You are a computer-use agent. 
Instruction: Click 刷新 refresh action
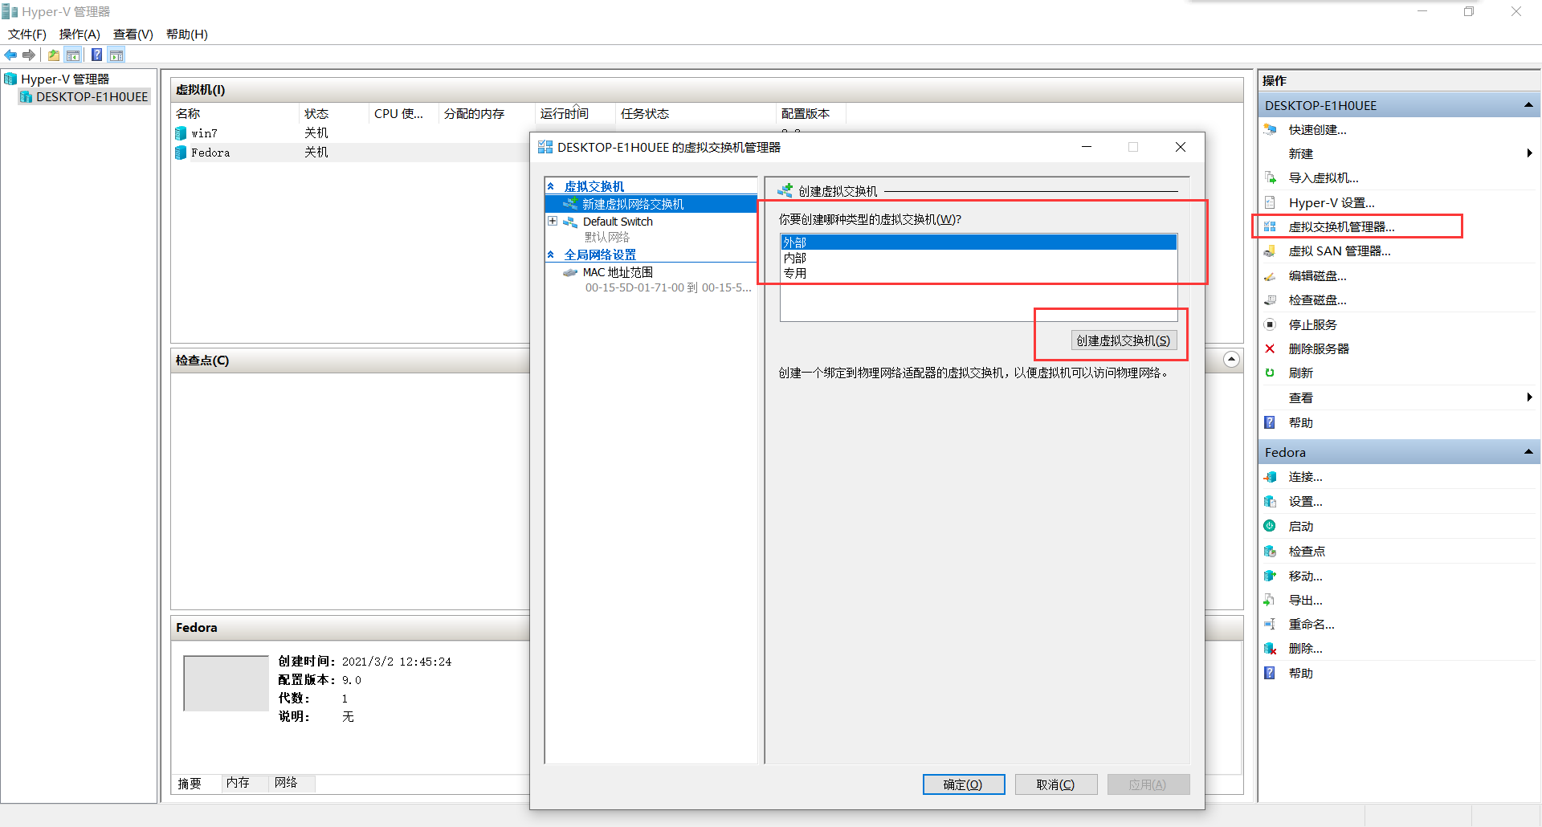click(x=1300, y=373)
